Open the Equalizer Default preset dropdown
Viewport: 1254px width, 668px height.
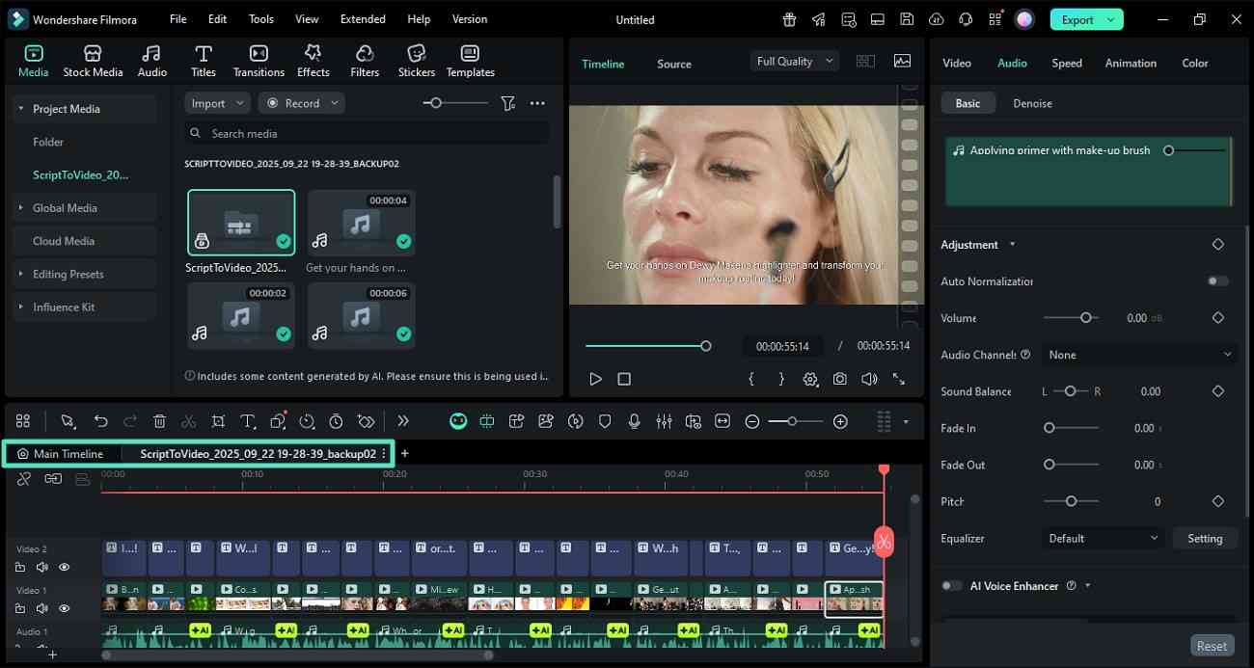pyautogui.click(x=1101, y=538)
